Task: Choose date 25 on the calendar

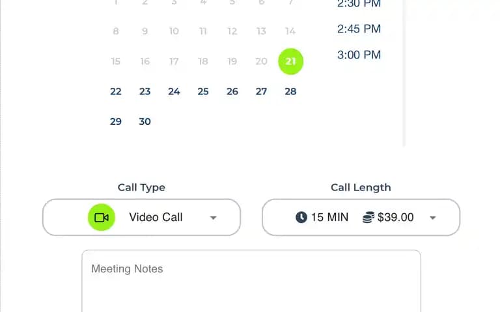Action: 203,92
